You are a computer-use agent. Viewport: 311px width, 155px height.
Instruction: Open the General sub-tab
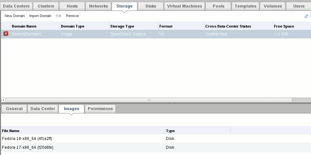(14, 109)
